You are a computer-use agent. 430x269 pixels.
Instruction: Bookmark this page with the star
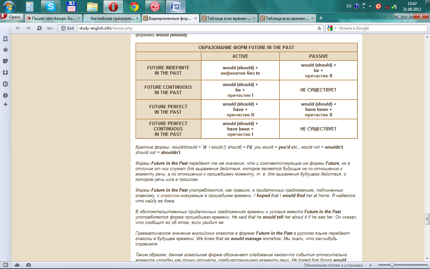(319, 28)
